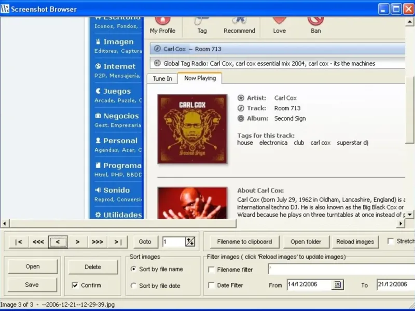Click horizontal scrollbar left arrow
415x311 pixels.
click(x=5, y=223)
